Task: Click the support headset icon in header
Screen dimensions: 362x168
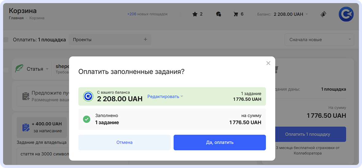Action: [323, 14]
